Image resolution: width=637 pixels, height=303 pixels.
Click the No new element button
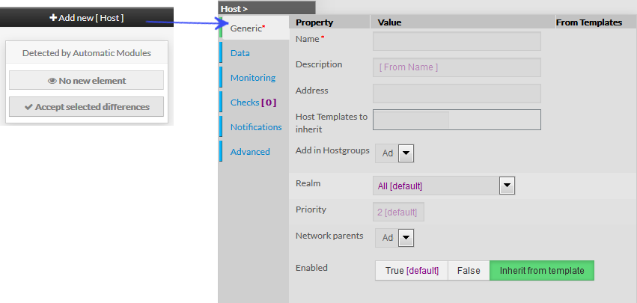click(86, 81)
